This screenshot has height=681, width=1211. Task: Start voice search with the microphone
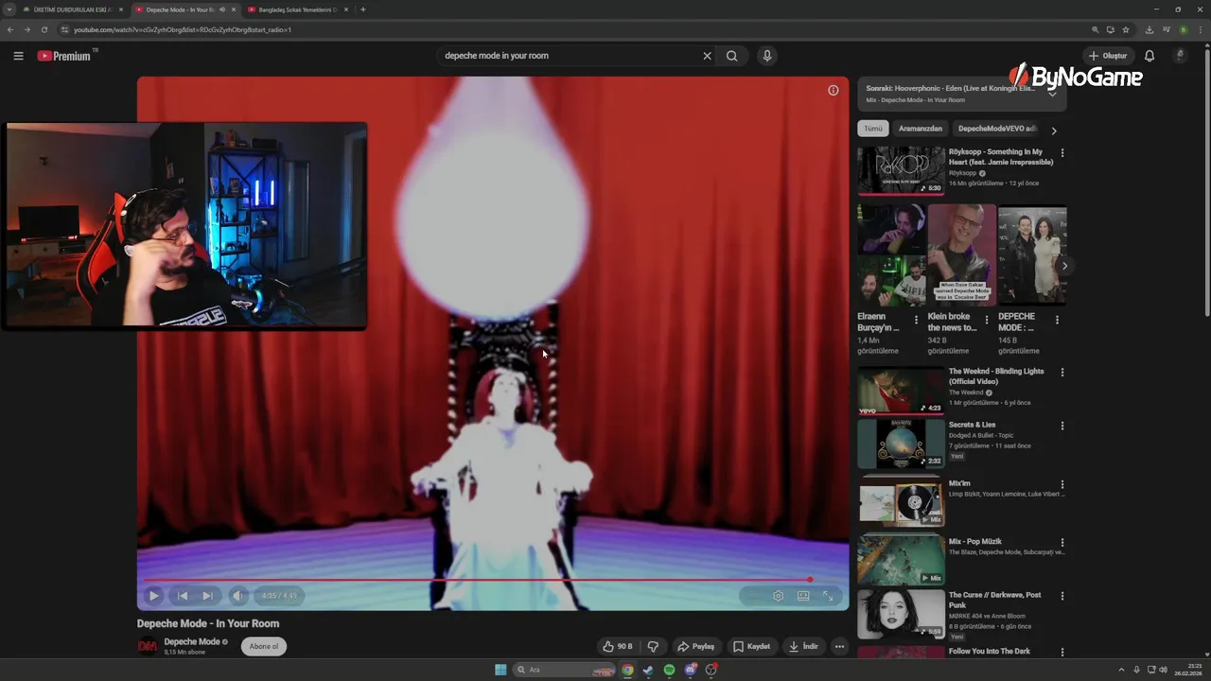[767, 56]
